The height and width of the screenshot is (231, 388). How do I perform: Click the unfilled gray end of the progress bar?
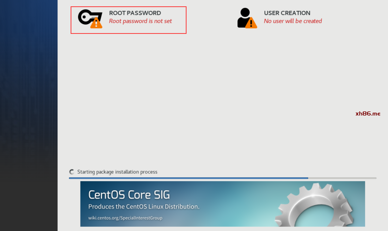[342, 178]
